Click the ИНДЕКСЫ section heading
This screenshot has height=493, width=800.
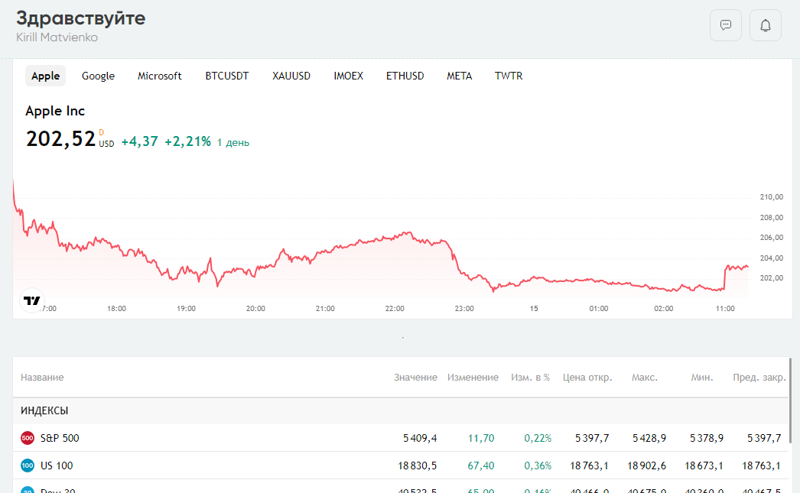(44, 411)
